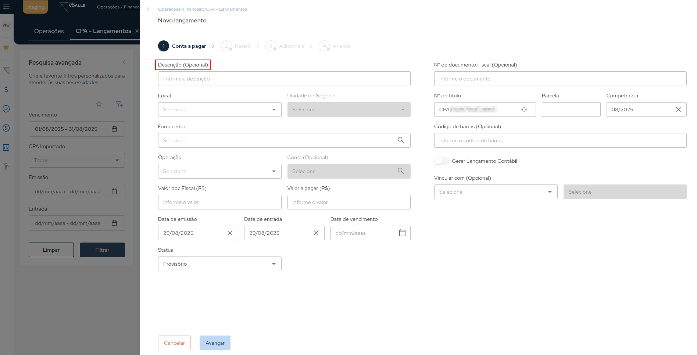Click the Vencimento date range field
This screenshot has width=697, height=355.
point(76,129)
